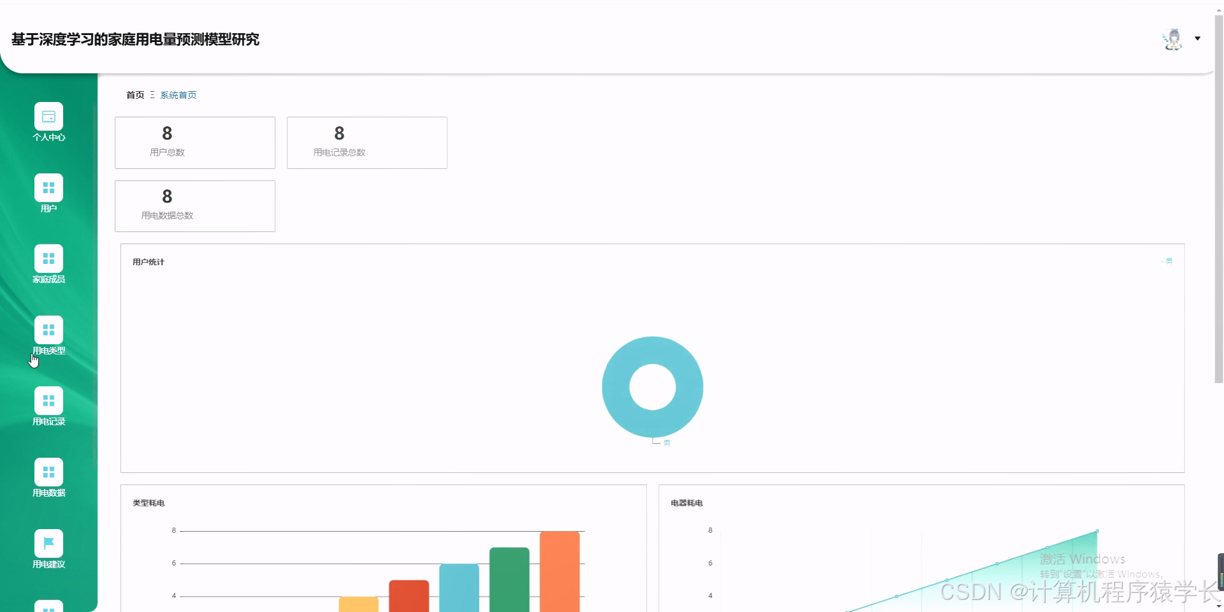Open the 用电记录 sidebar icon
This screenshot has height=612, width=1224.
tap(48, 401)
